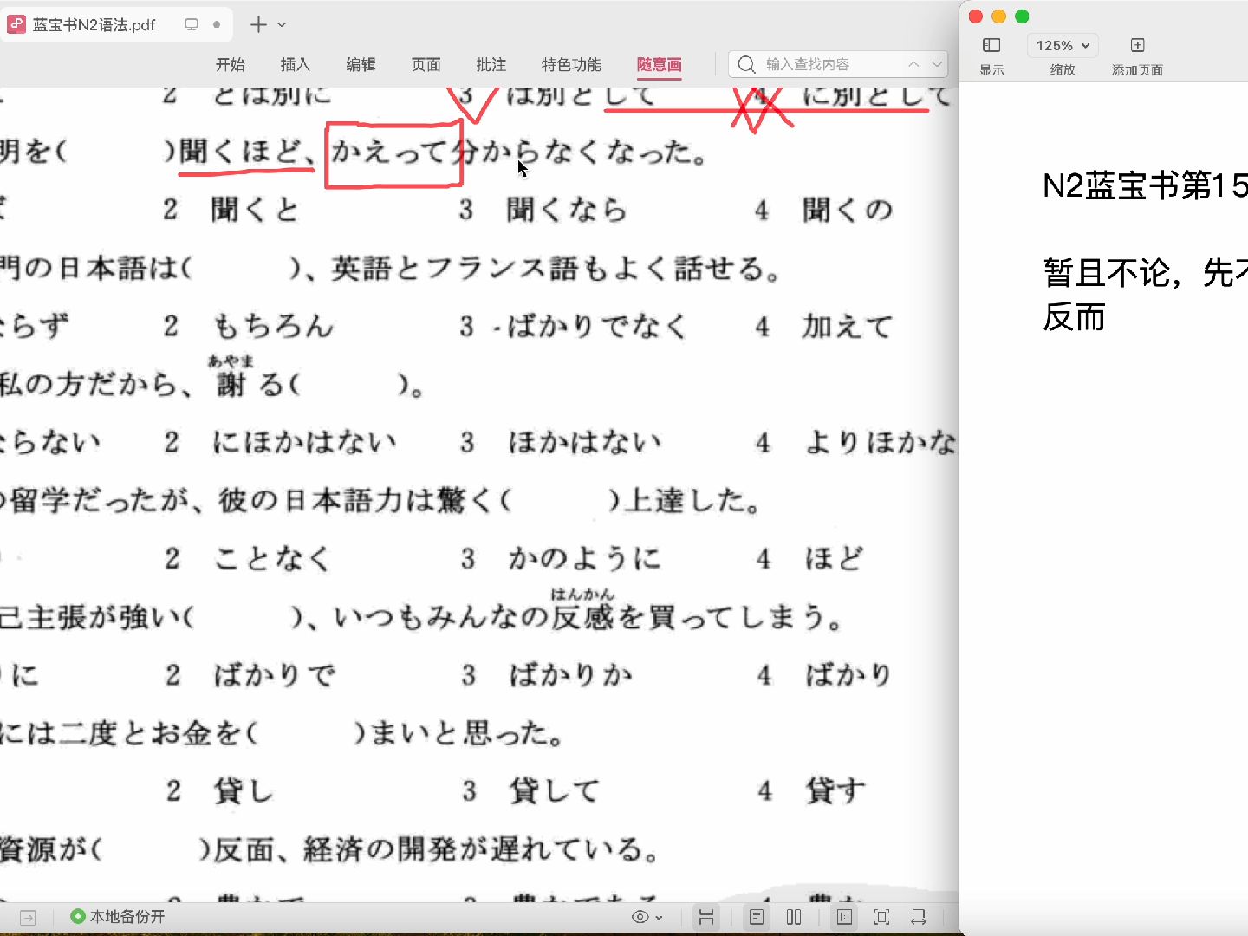The image size is (1248, 936).
Task: Click the 添加页面 icon in notes window
Action: [x=1138, y=45]
